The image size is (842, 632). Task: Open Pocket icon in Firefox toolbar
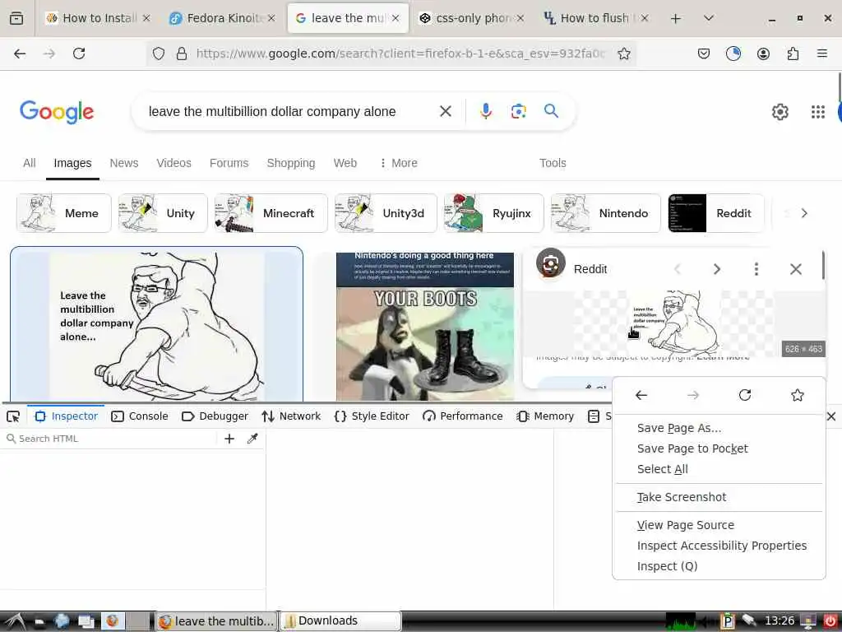pos(704,53)
